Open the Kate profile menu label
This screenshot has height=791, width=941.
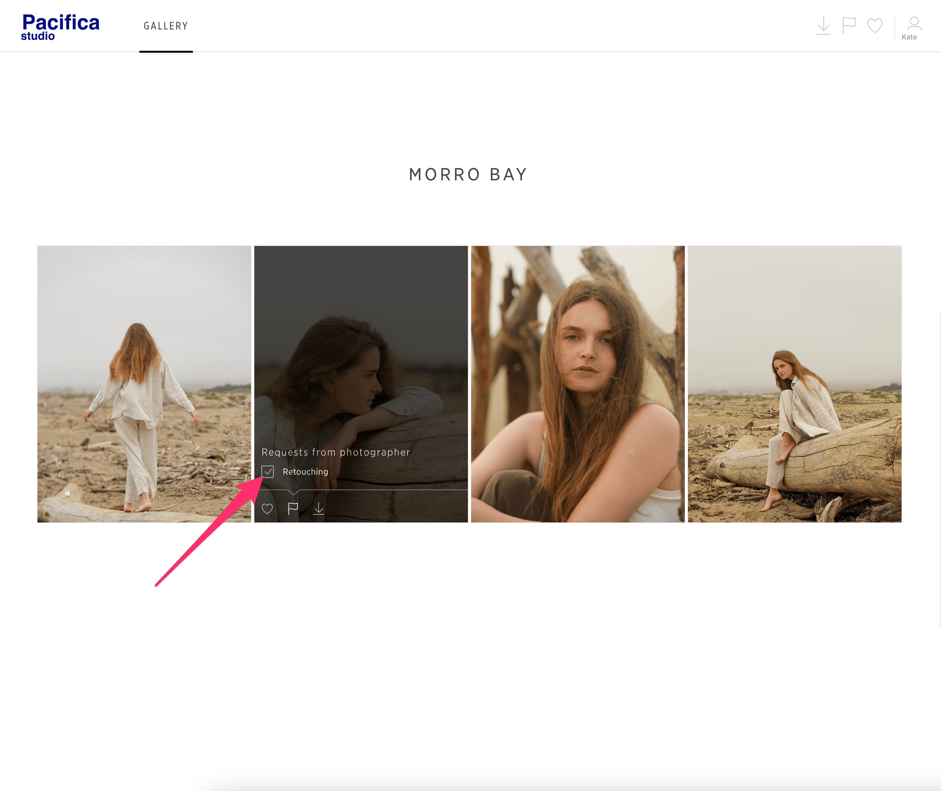pos(910,37)
